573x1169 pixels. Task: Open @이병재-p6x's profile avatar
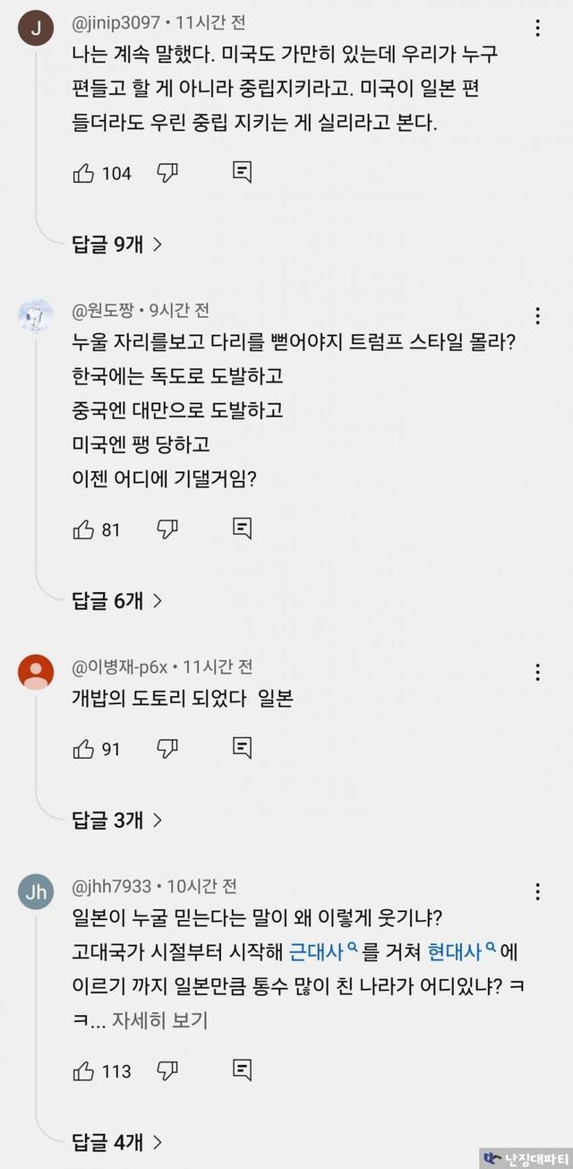[x=36, y=672]
